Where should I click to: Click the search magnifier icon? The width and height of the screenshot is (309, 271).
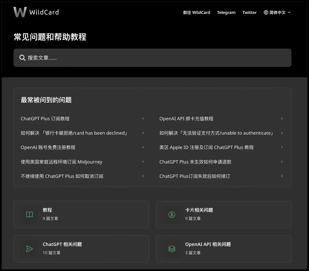coord(22,58)
